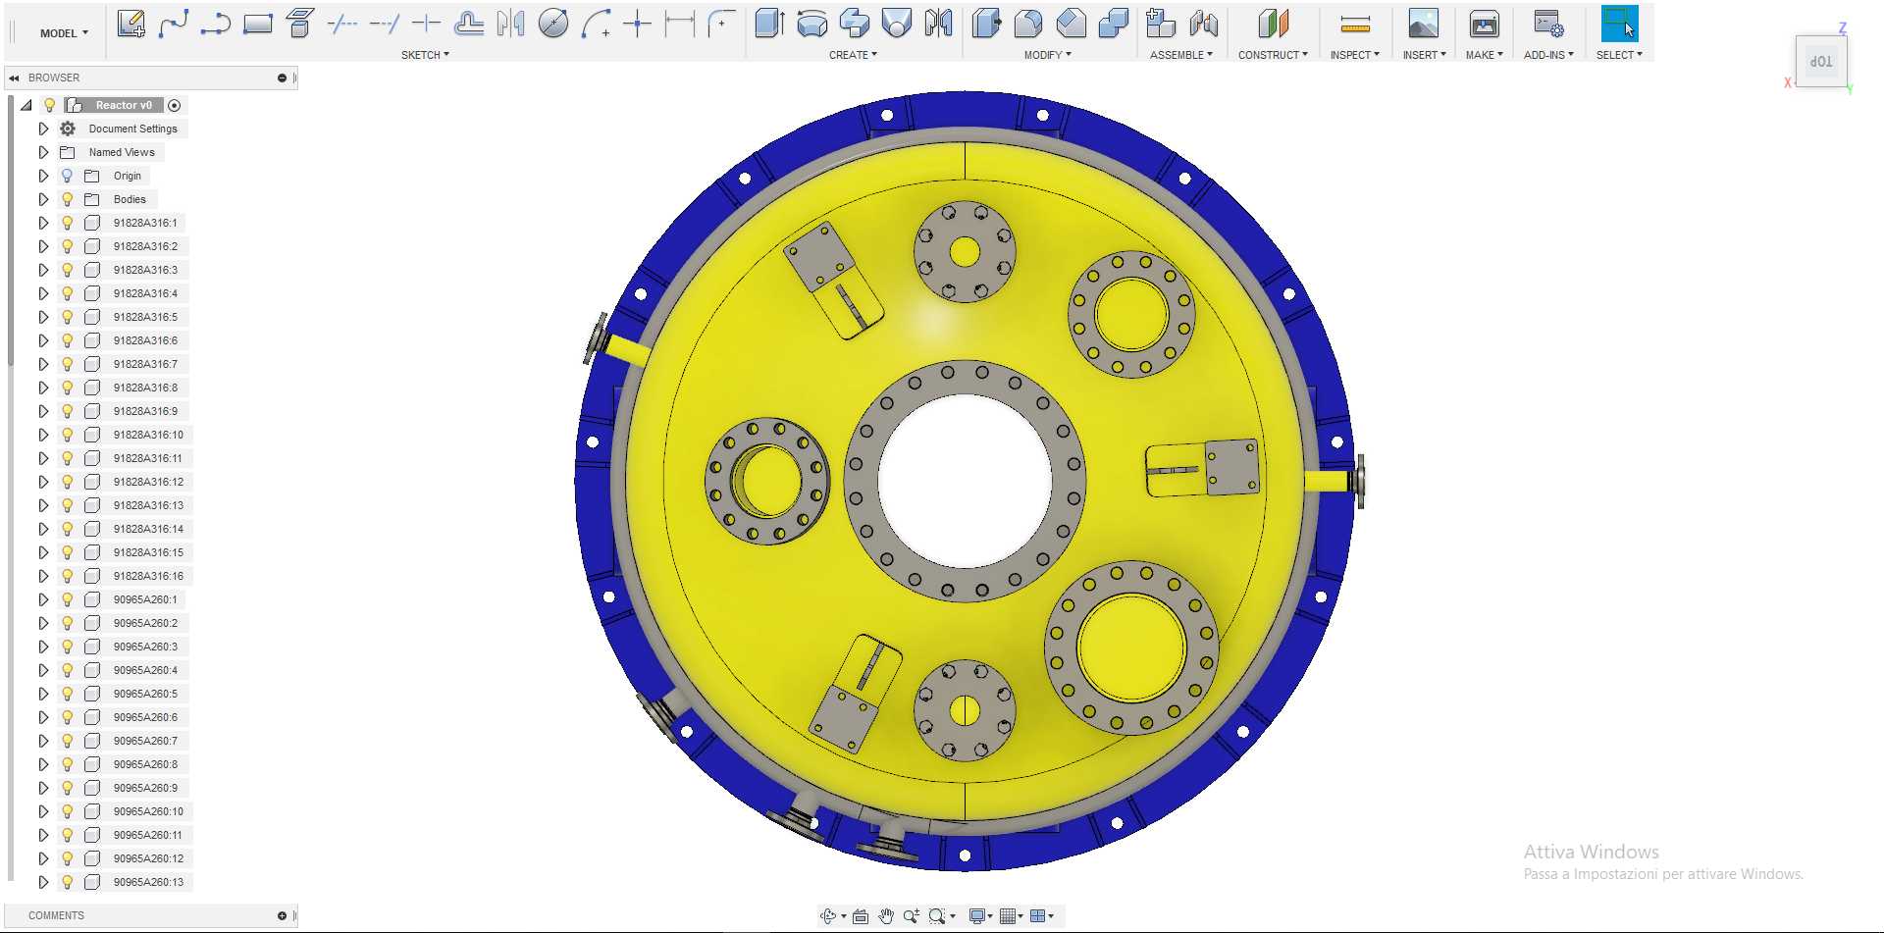Open the Grid and Snaps dropdown

coord(1011,916)
